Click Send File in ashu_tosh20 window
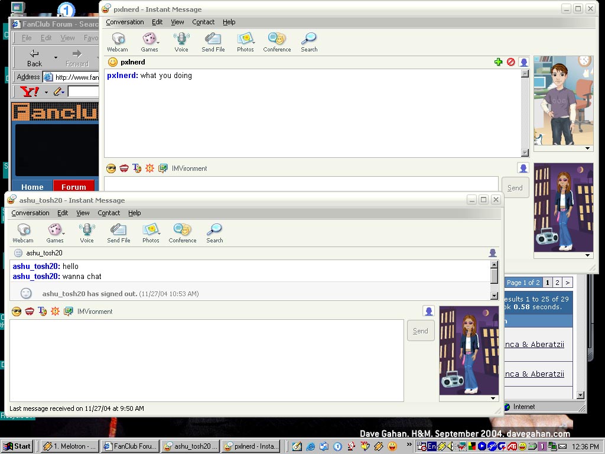 (x=119, y=233)
